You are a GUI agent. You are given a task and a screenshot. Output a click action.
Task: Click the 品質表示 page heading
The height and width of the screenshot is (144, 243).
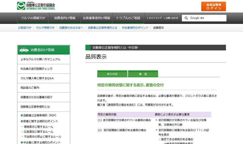coord(96,57)
